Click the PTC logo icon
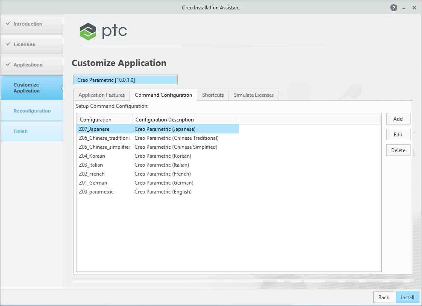422x306 pixels. pos(88,31)
